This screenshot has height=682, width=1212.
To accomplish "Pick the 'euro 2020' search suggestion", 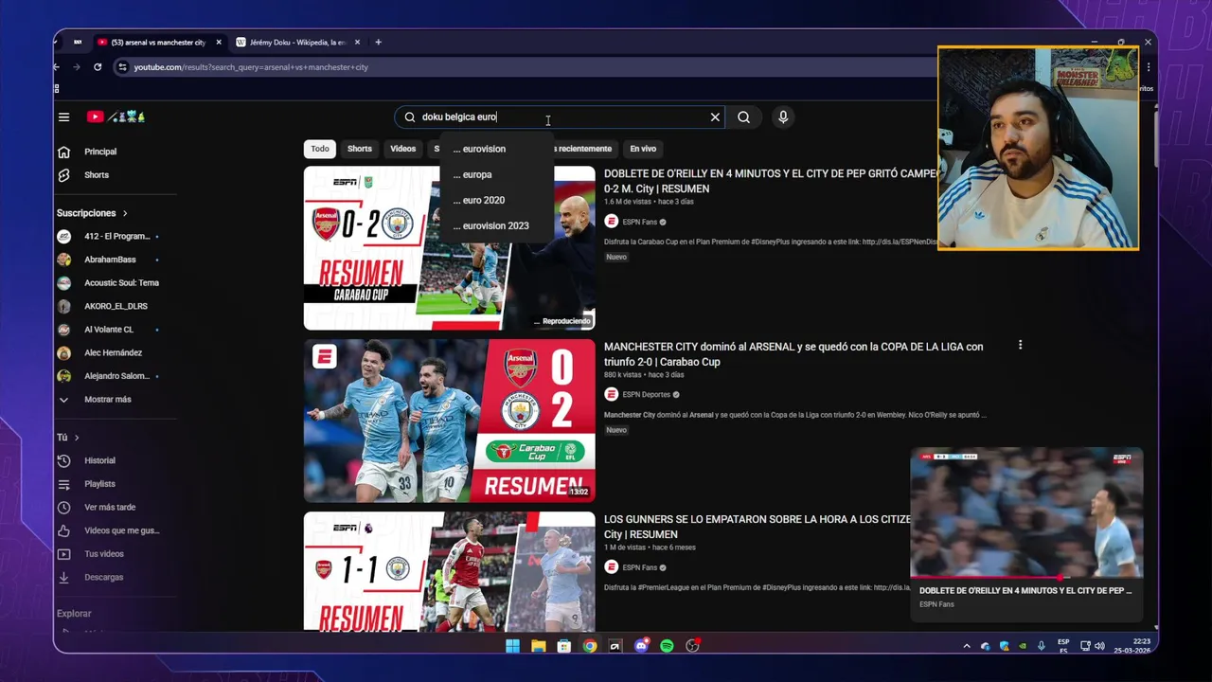I will (x=496, y=200).
